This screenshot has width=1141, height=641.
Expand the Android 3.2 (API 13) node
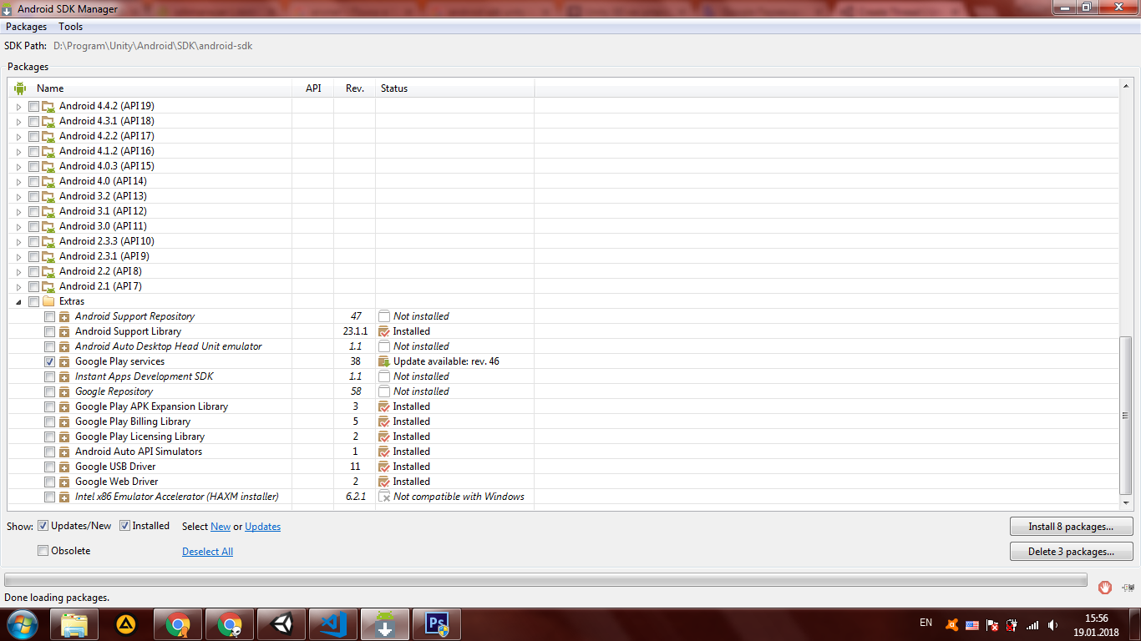[18, 197]
